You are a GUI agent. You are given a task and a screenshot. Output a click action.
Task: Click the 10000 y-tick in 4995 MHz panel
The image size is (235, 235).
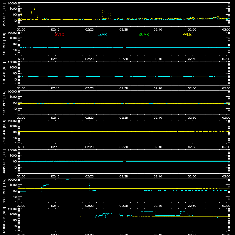[x=12, y=150]
